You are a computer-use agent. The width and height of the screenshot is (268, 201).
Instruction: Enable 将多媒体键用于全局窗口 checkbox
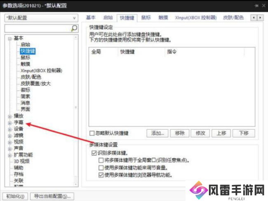pos(101,160)
